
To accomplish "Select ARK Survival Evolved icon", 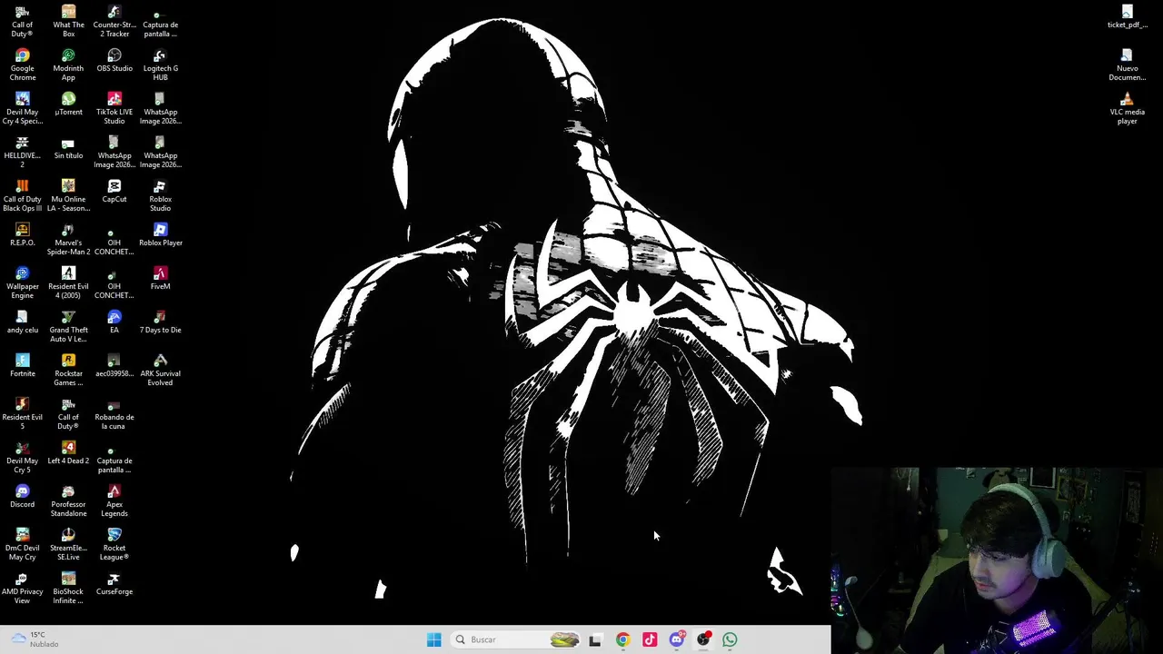I will point(160,371).
